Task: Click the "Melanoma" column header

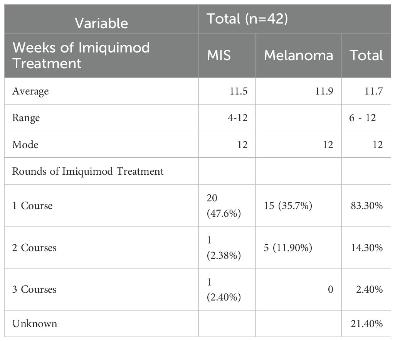Action: (298, 55)
